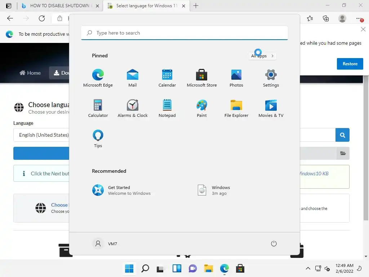Open Widgets from the taskbar

point(177,268)
